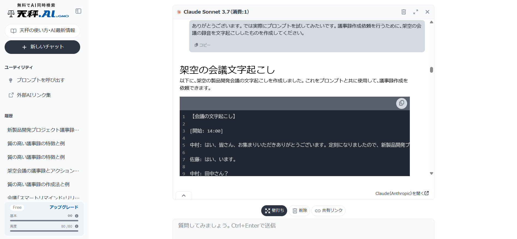The height and width of the screenshot is (239, 517).
Task: Click the 高度 usage progress bar
Action: tap(44, 231)
